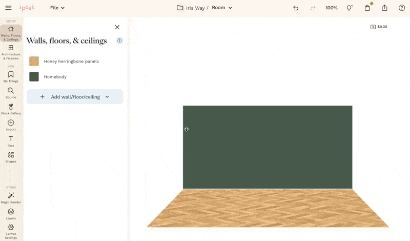This screenshot has width=410, height=241.
Task: Open Canvas Settings
Action: pos(11,232)
